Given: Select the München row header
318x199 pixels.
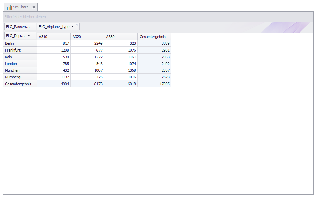Looking at the screenshot, I should 20,70.
